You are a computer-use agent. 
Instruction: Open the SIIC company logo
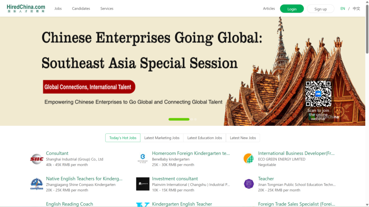(x=37, y=159)
